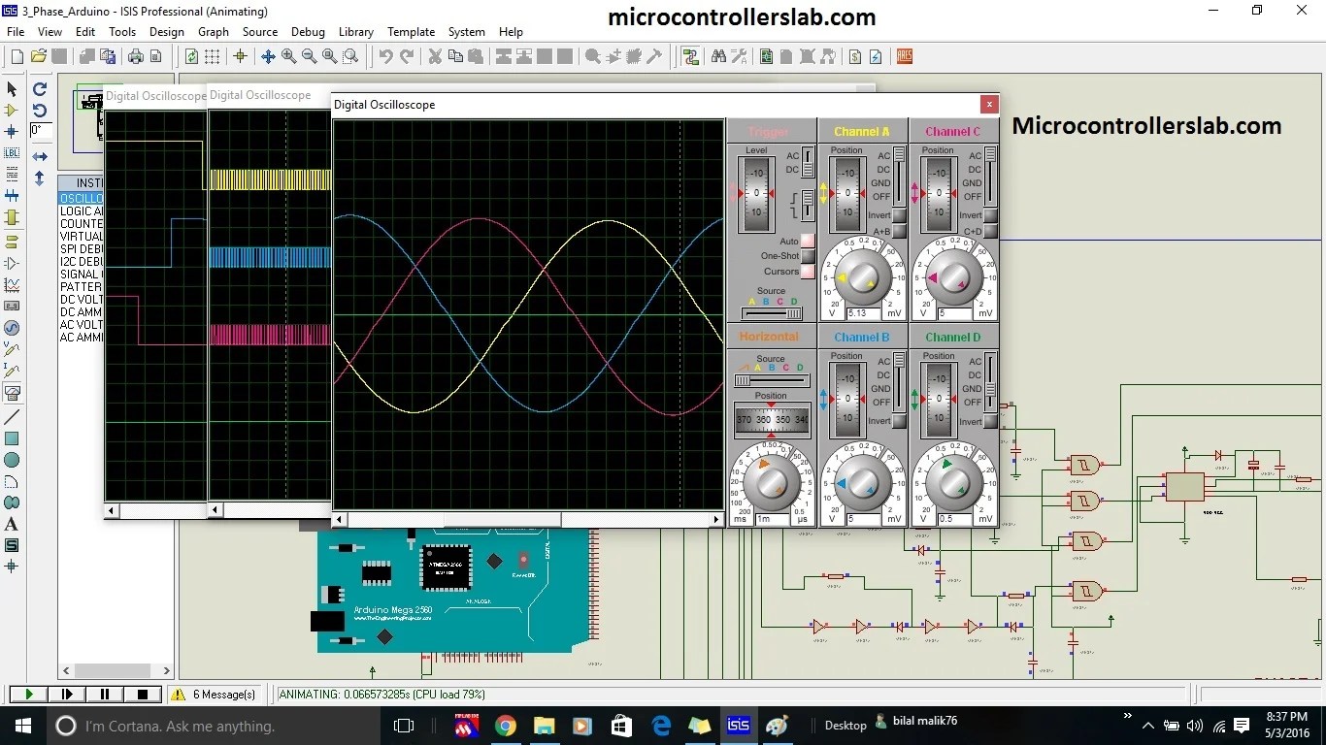The width and height of the screenshot is (1326, 745).
Task: Pause the running simulation
Action: click(104, 694)
